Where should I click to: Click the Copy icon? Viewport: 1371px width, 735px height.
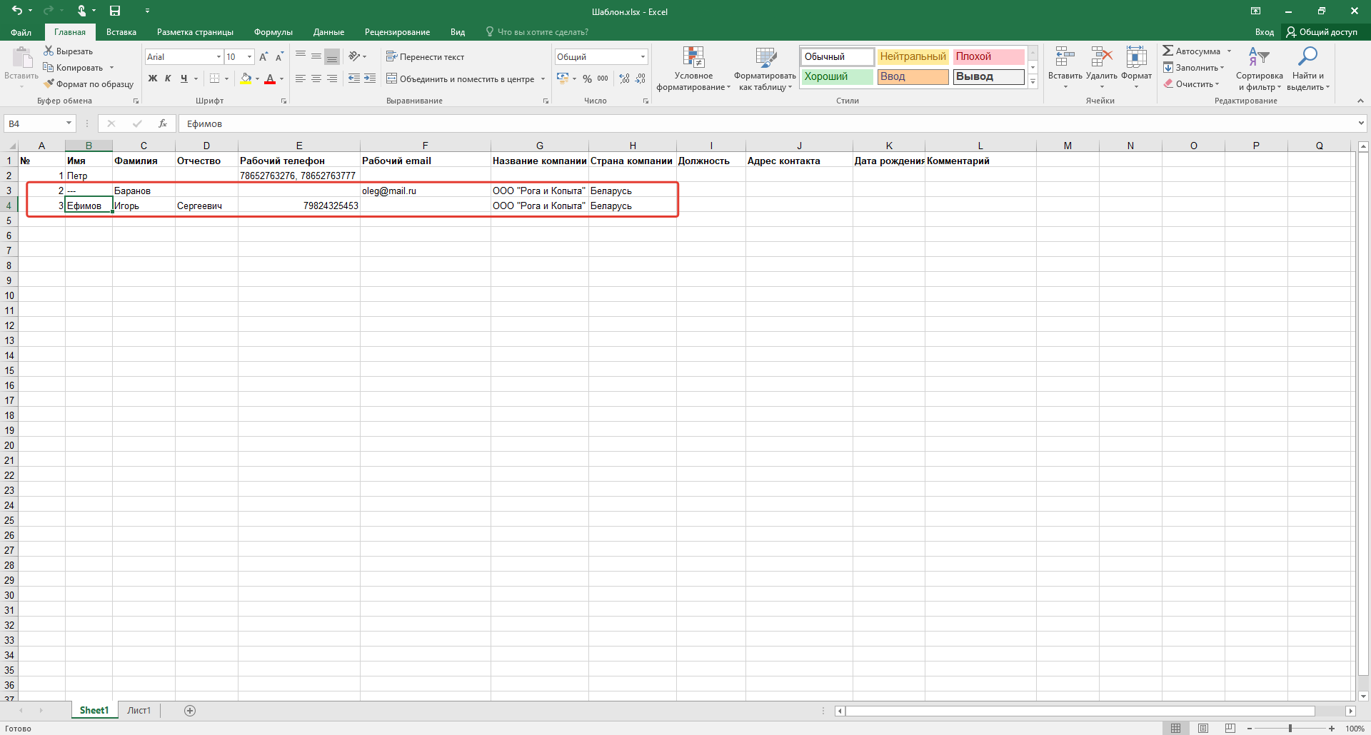click(x=49, y=67)
